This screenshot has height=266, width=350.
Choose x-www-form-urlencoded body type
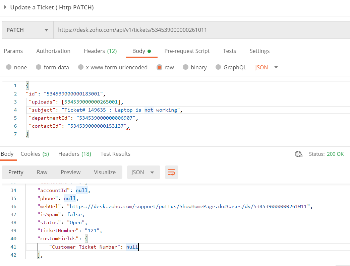81,67
